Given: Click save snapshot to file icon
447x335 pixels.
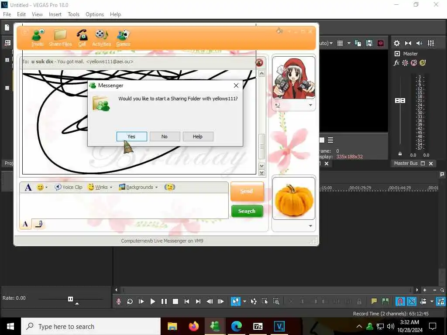Looking at the screenshot, I should [369, 43].
